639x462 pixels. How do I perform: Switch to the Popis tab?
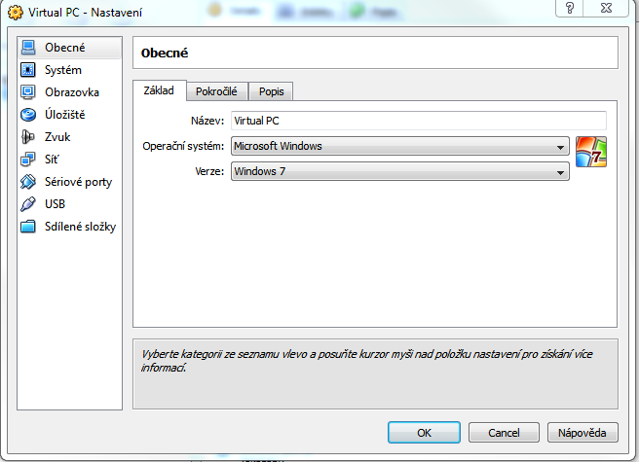coord(271,91)
